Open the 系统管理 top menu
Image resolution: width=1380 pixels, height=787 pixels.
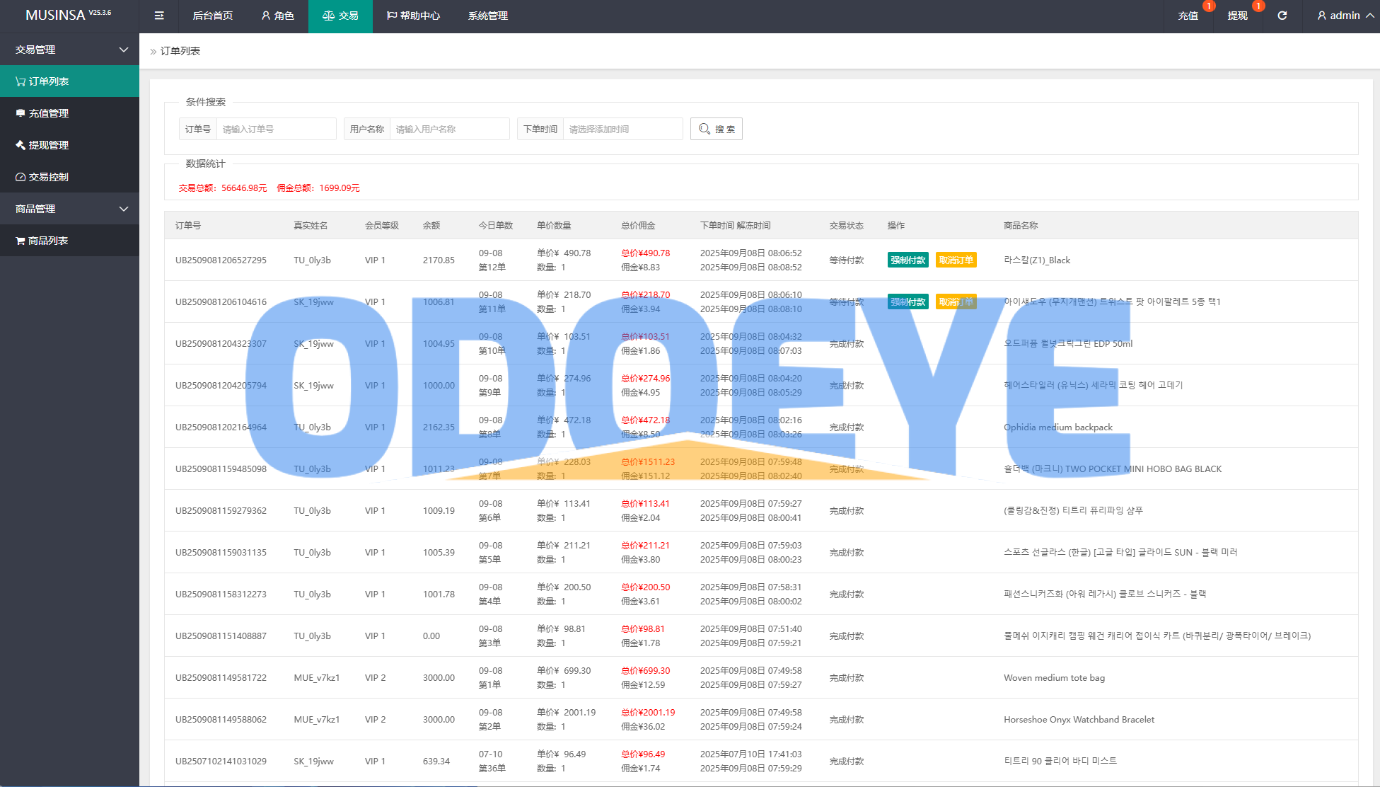tap(488, 16)
